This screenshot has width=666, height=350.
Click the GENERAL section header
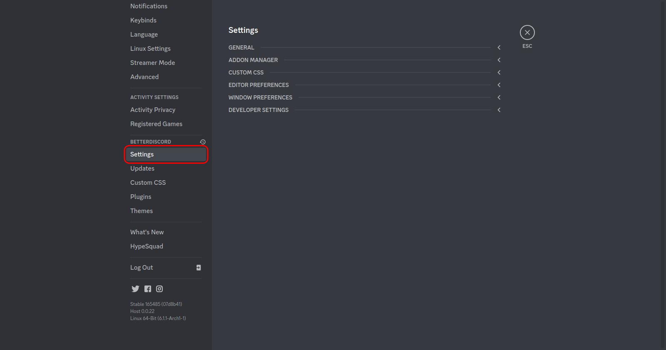[241, 47]
